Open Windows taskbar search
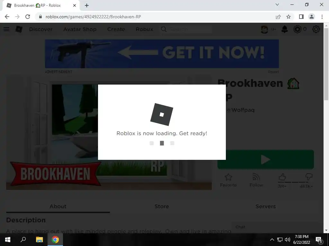Image resolution: width=329 pixels, height=246 pixels. [23, 240]
